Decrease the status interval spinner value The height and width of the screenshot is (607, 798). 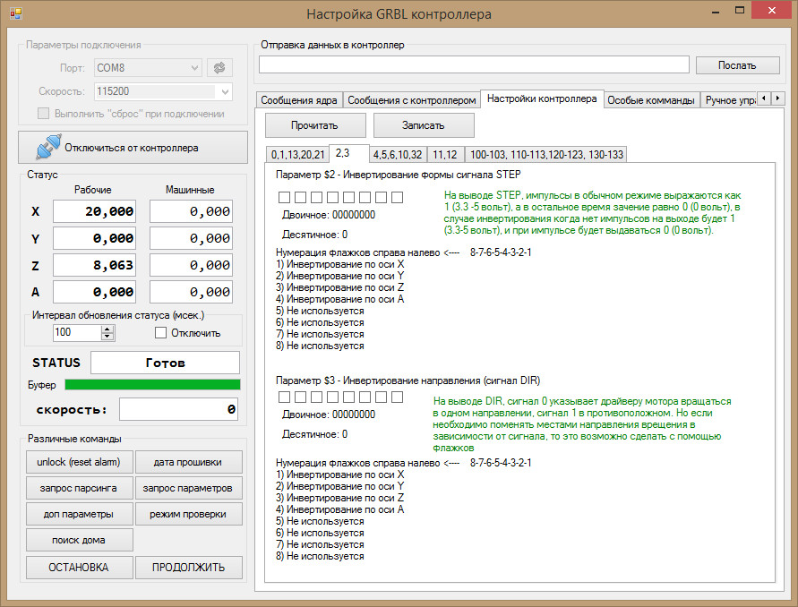[107, 337]
